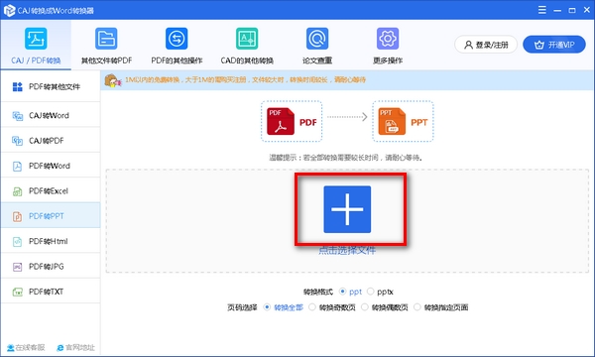Image resolution: width=595 pixels, height=357 pixels.
Task: Click the red PDF source icon
Action: click(x=281, y=121)
